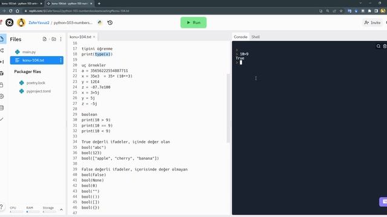Collapse the resource usage panel chevron

tap(61, 210)
